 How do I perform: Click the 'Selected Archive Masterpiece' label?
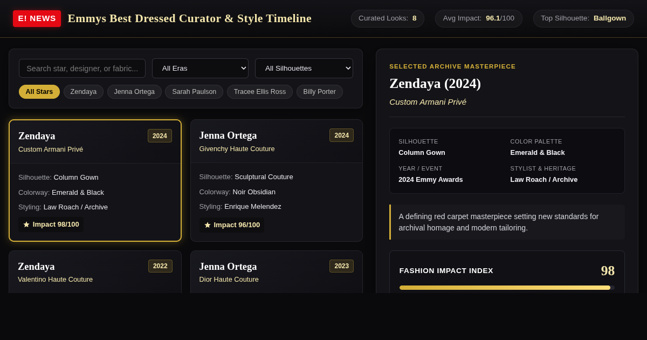coord(452,66)
